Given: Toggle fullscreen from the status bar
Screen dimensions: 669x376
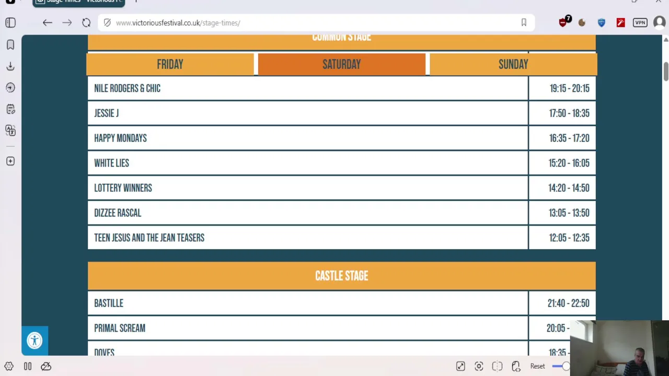Looking at the screenshot, I should point(460,367).
